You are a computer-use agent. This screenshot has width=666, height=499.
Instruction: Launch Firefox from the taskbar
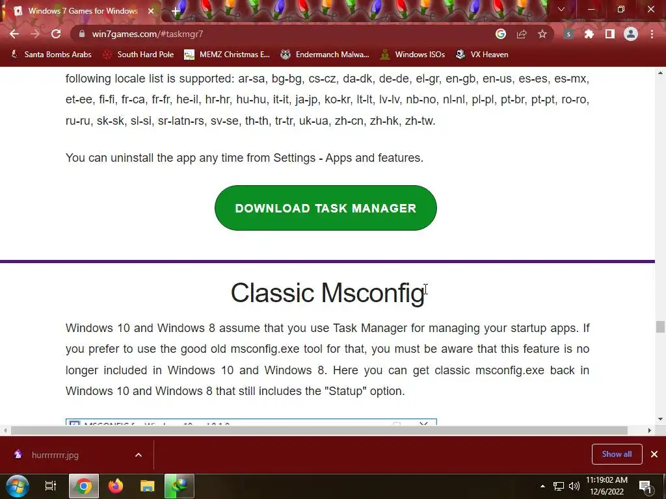(x=116, y=486)
